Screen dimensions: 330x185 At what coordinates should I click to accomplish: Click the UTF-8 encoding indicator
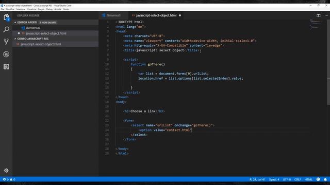(x=287, y=179)
